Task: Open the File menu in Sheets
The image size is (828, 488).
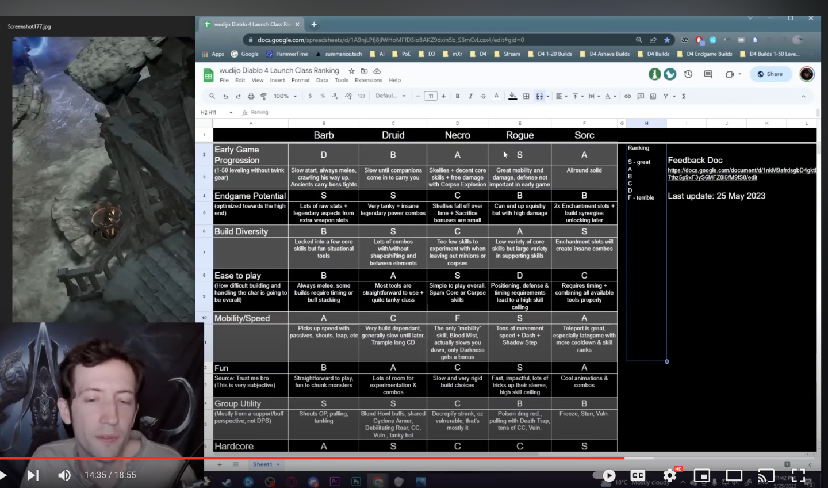Action: [x=224, y=80]
